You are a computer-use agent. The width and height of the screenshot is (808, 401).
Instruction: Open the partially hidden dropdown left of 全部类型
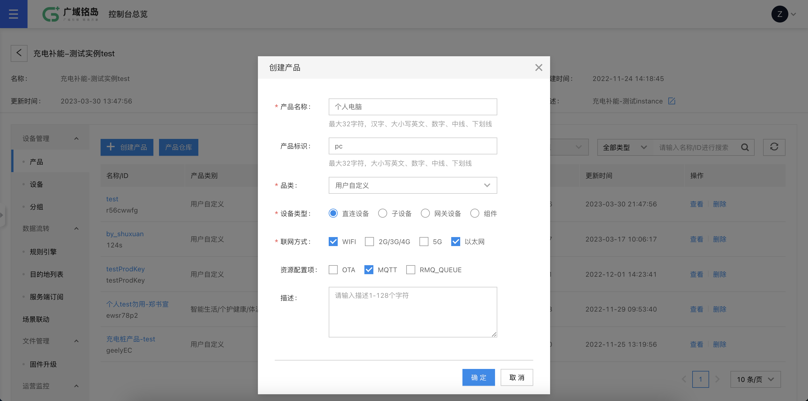pyautogui.click(x=569, y=147)
